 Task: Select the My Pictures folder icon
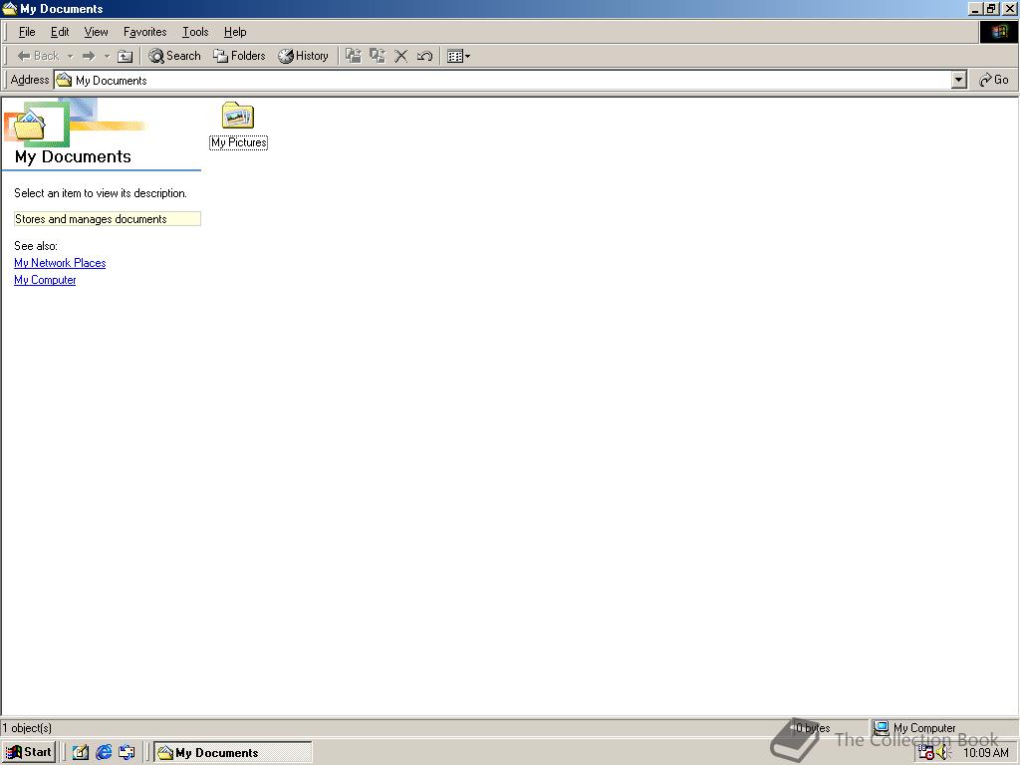click(x=238, y=116)
